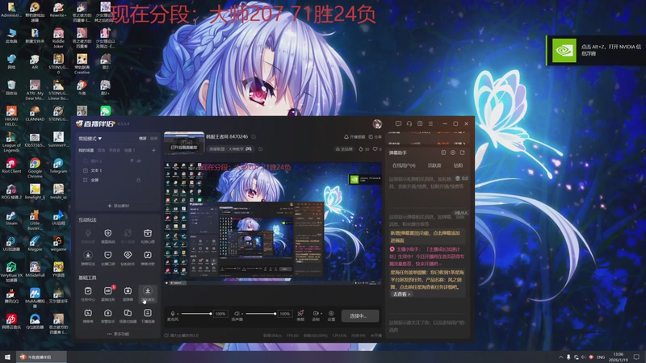Click the microphone 100% value box

point(220,314)
